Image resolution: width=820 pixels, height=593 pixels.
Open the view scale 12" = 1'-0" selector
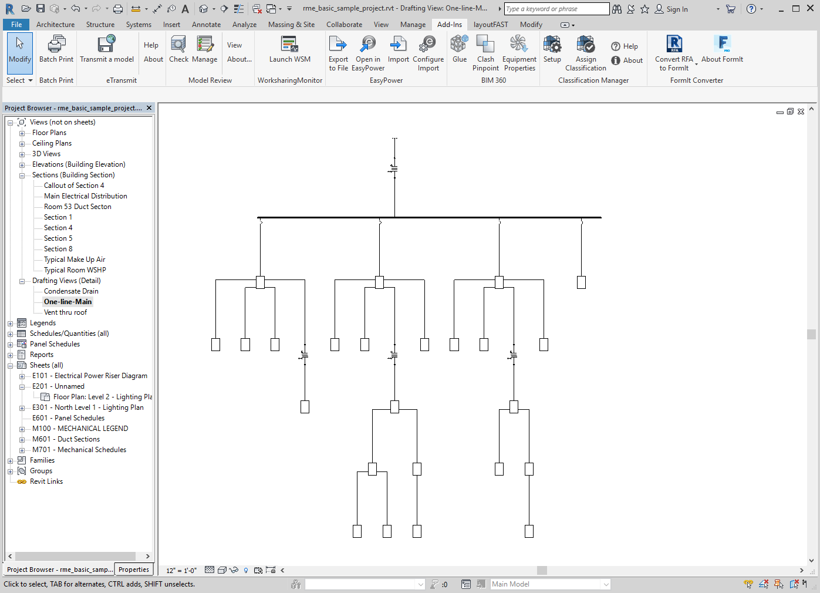(x=181, y=570)
